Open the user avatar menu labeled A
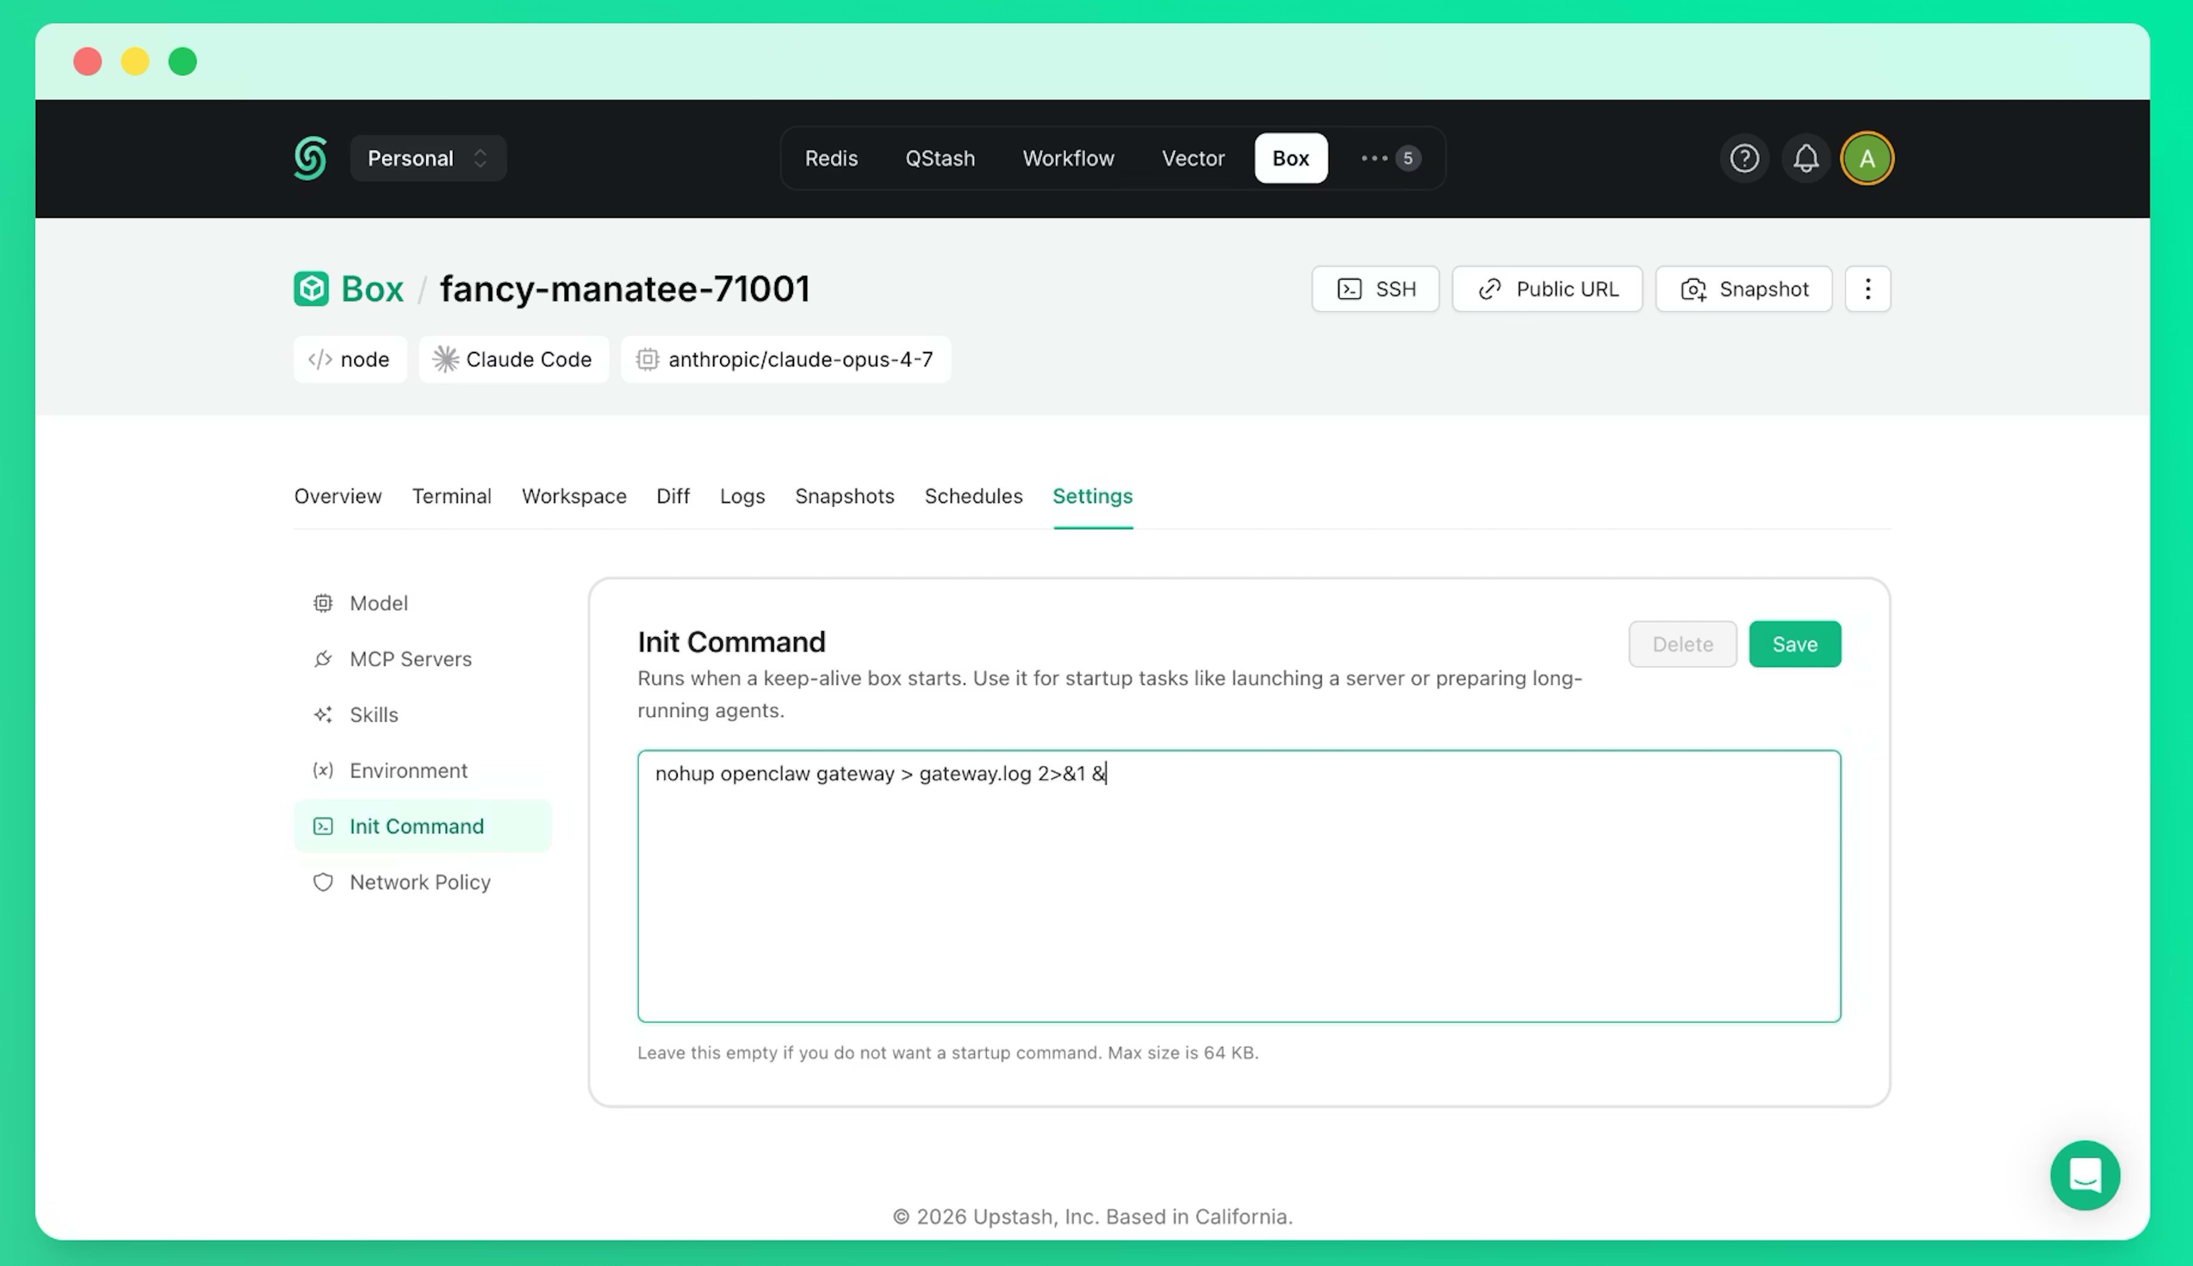Image resolution: width=2193 pixels, height=1266 pixels. click(1866, 158)
